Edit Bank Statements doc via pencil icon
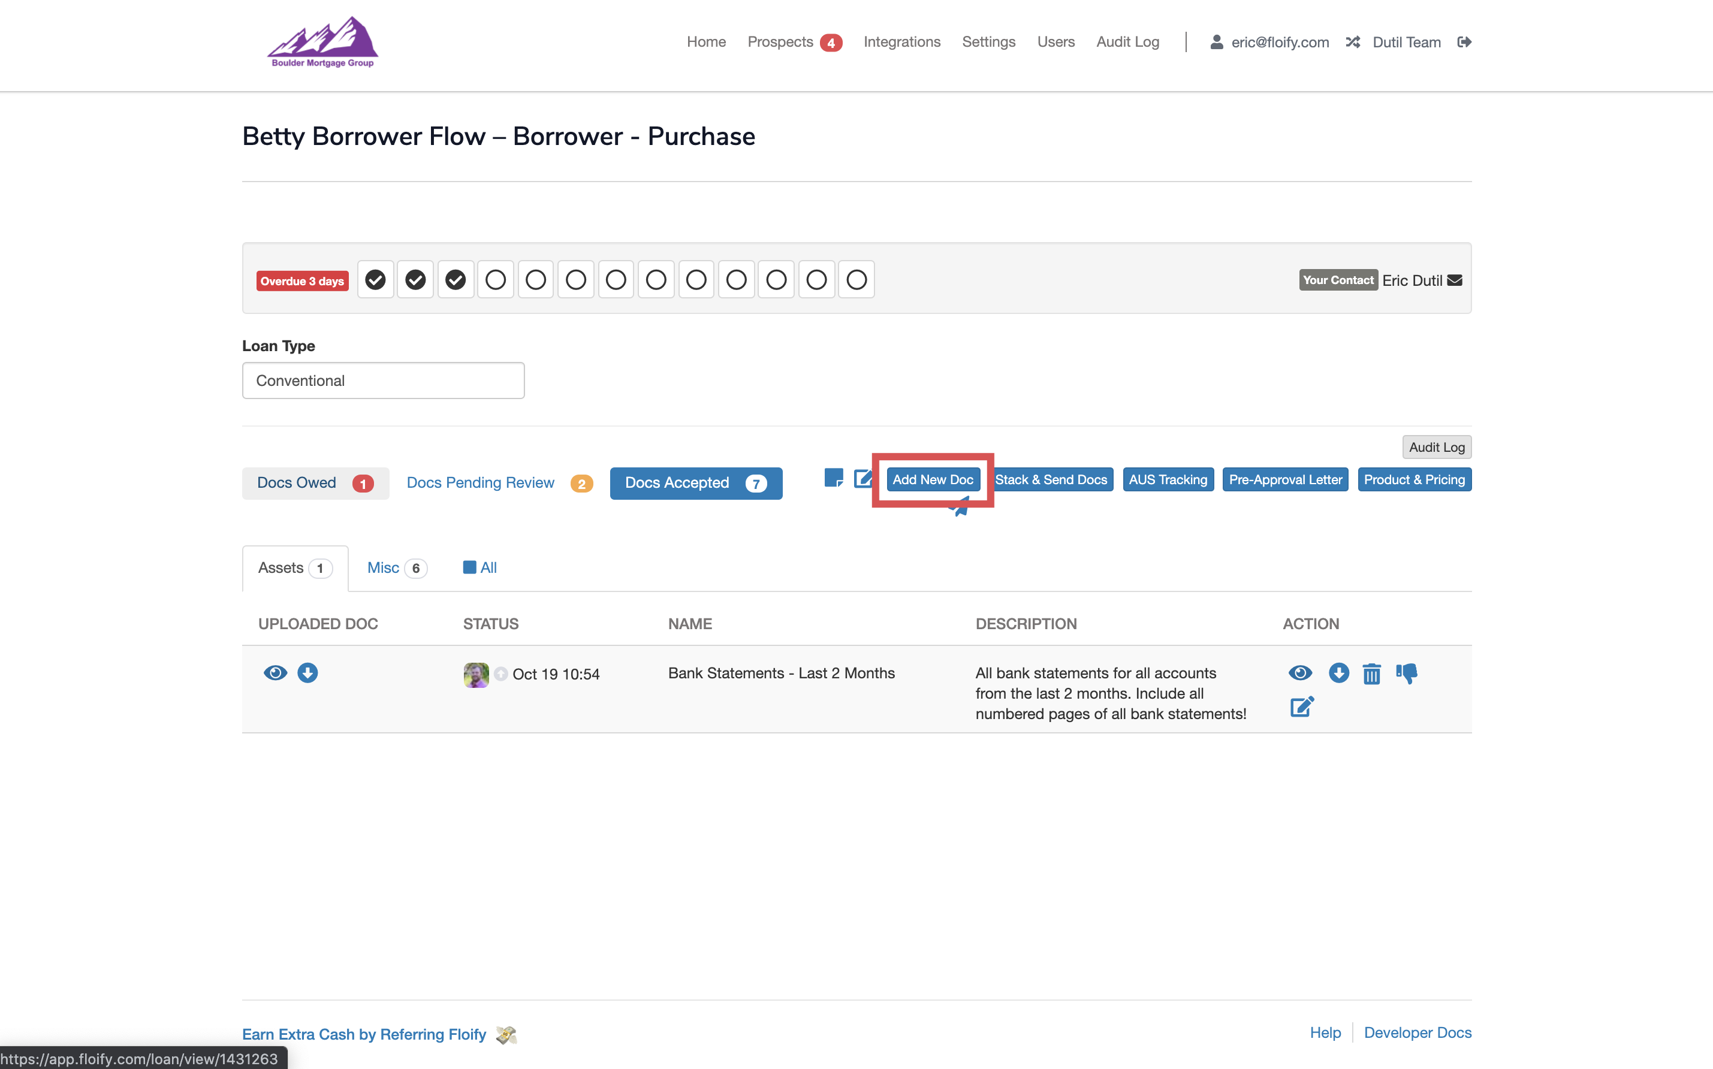This screenshot has height=1069, width=1713. [x=1302, y=706]
